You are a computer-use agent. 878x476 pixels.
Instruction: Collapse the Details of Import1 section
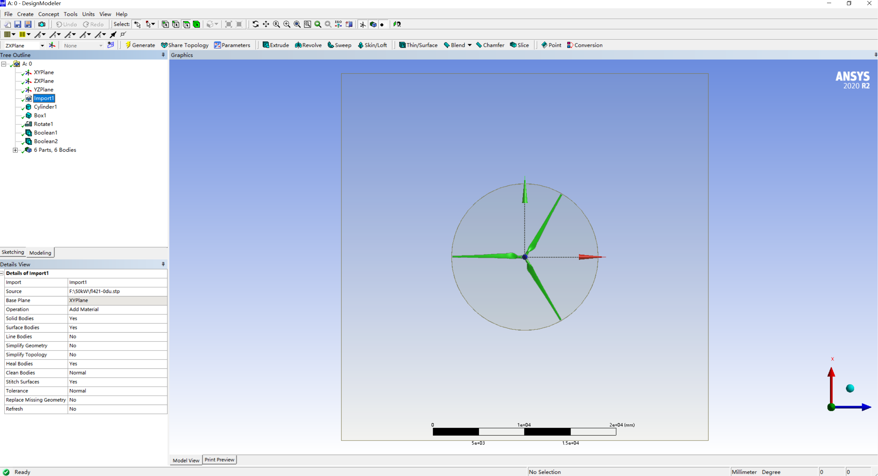pyautogui.click(x=2, y=273)
